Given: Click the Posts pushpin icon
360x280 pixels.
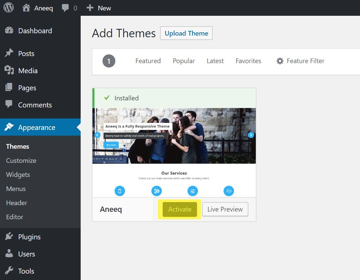Looking at the screenshot, I should [9, 53].
